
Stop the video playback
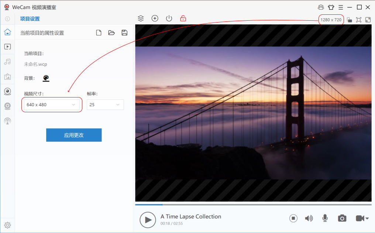pyautogui.click(x=293, y=218)
